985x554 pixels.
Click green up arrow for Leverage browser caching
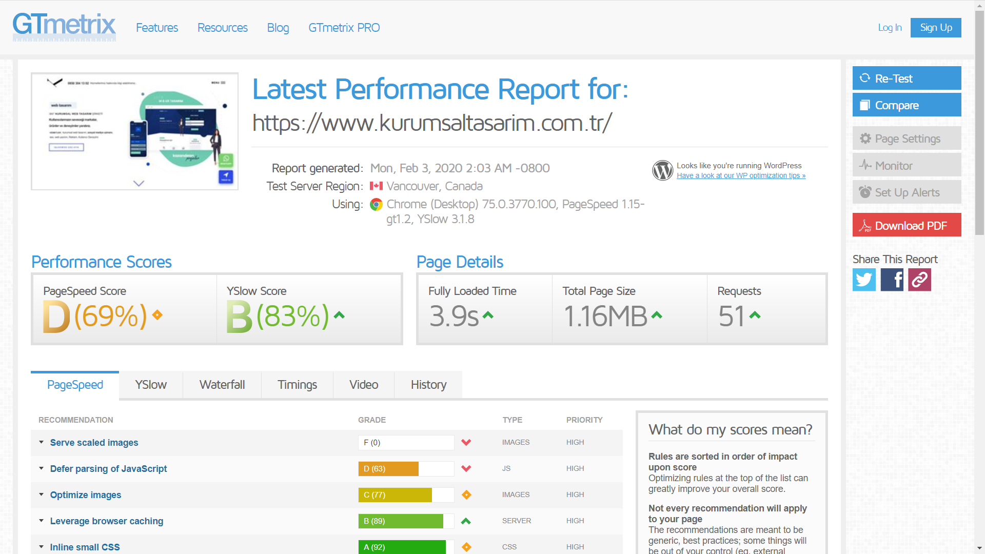pyautogui.click(x=466, y=521)
